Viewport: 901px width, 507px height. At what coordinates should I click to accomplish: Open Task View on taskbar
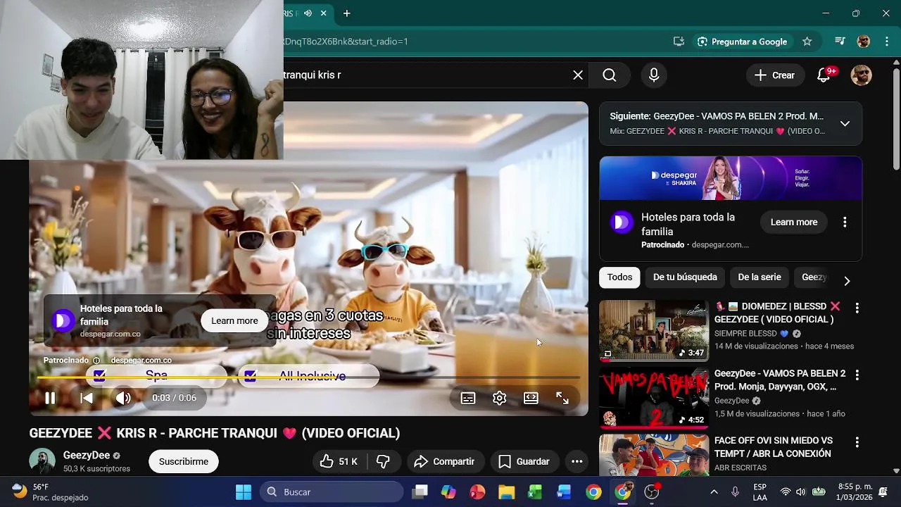[x=420, y=492]
